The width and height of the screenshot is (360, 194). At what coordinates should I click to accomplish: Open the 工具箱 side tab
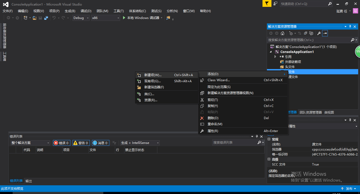pyautogui.click(x=4, y=56)
